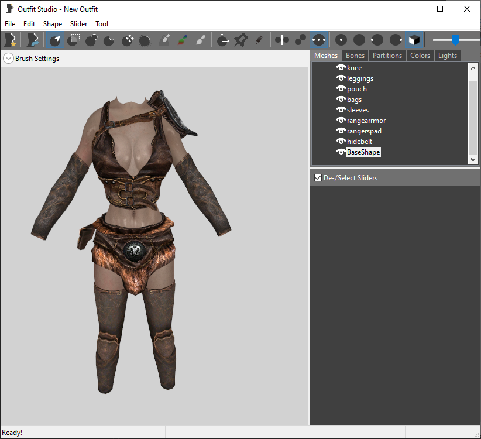Activate the Select tool
The image size is (481, 439).
(55, 40)
